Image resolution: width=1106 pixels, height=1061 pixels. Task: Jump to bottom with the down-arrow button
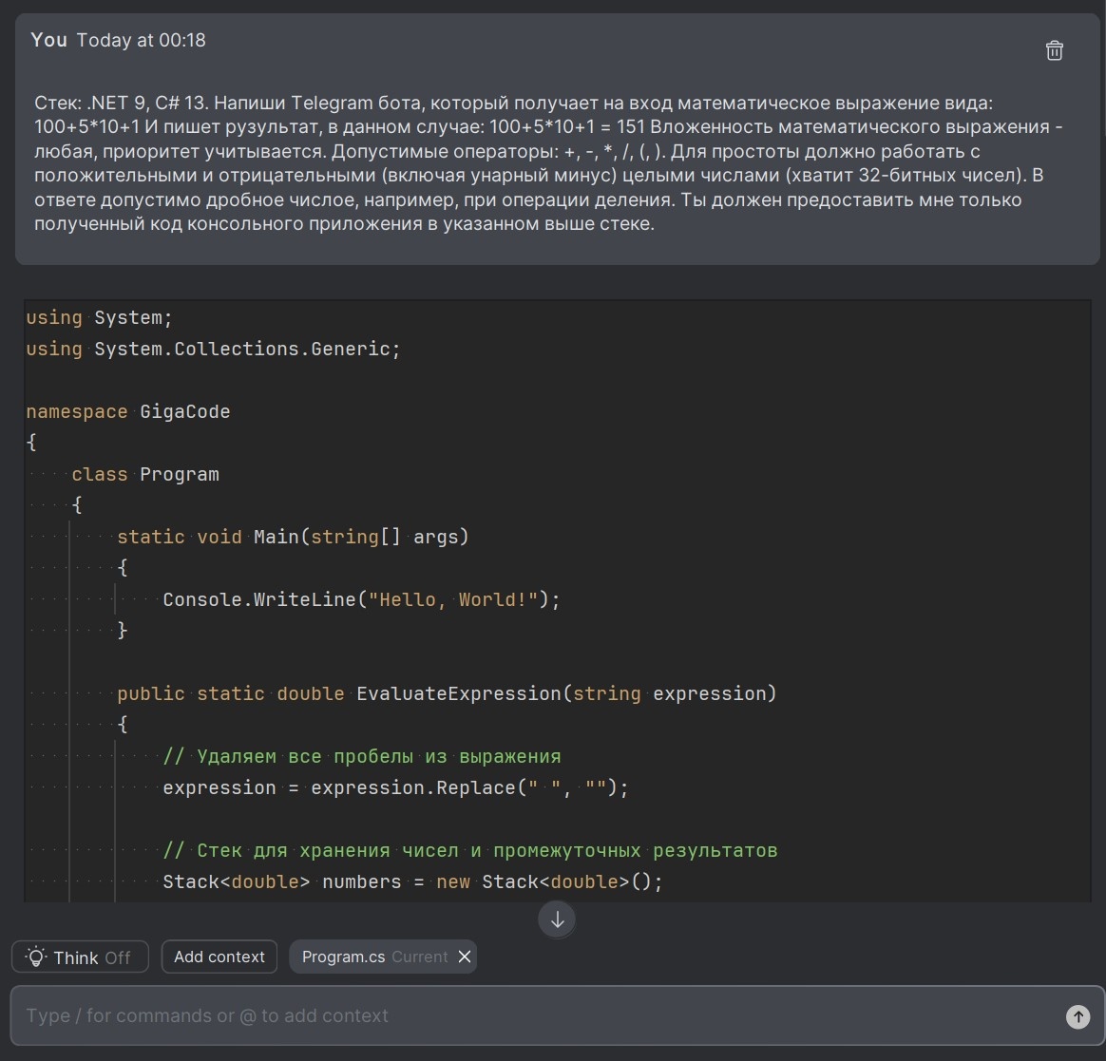point(557,919)
